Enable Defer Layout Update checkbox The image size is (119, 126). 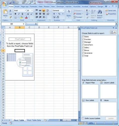pos(83,118)
